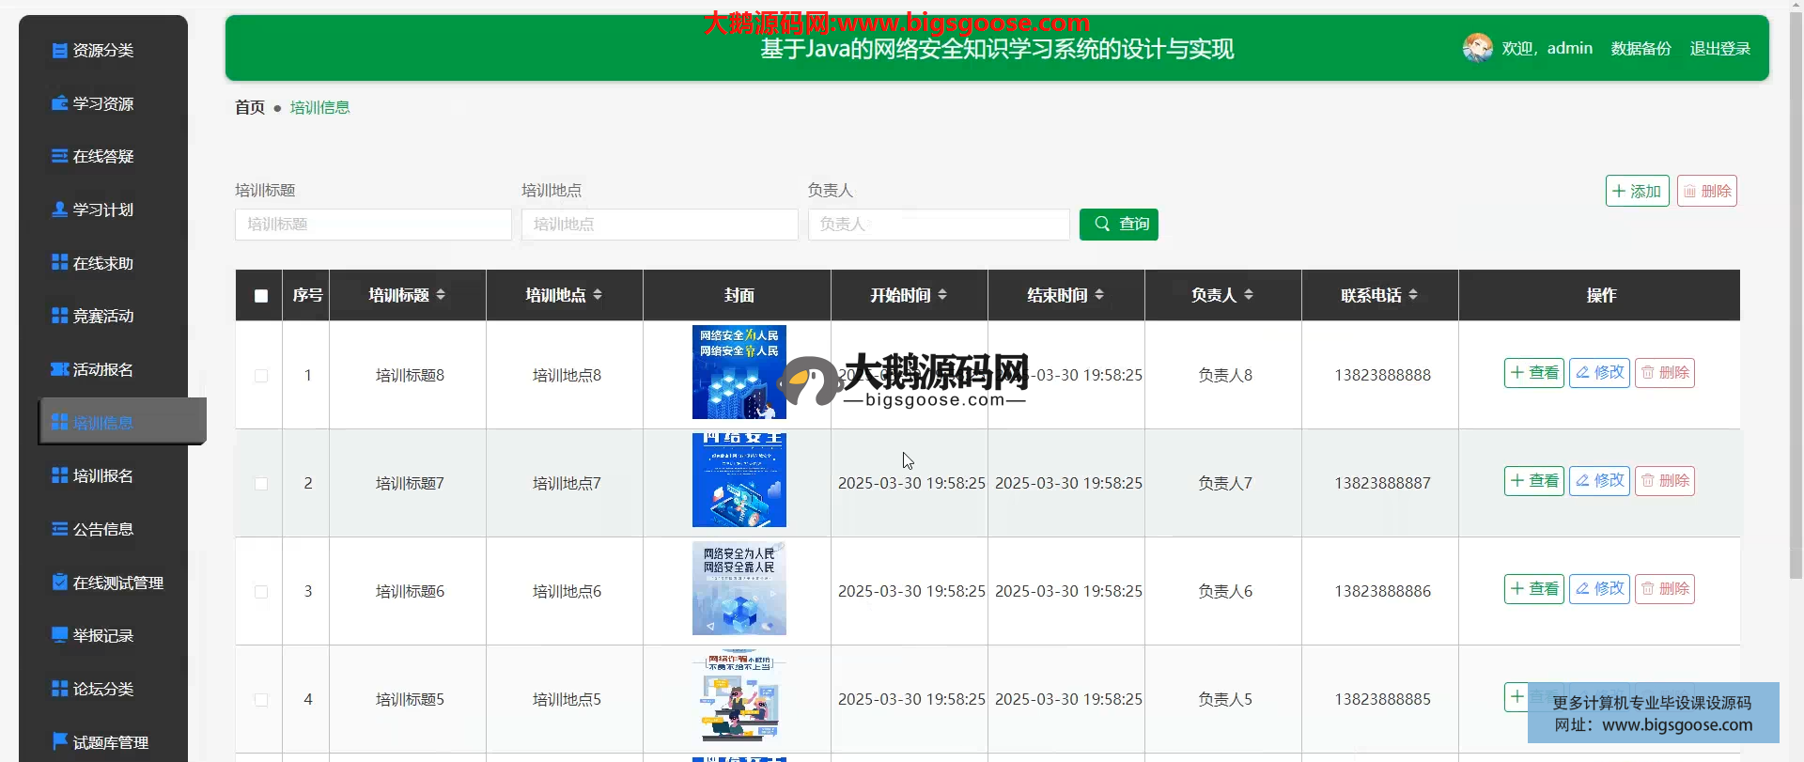Click the 资源分类 sidebar icon

click(59, 51)
